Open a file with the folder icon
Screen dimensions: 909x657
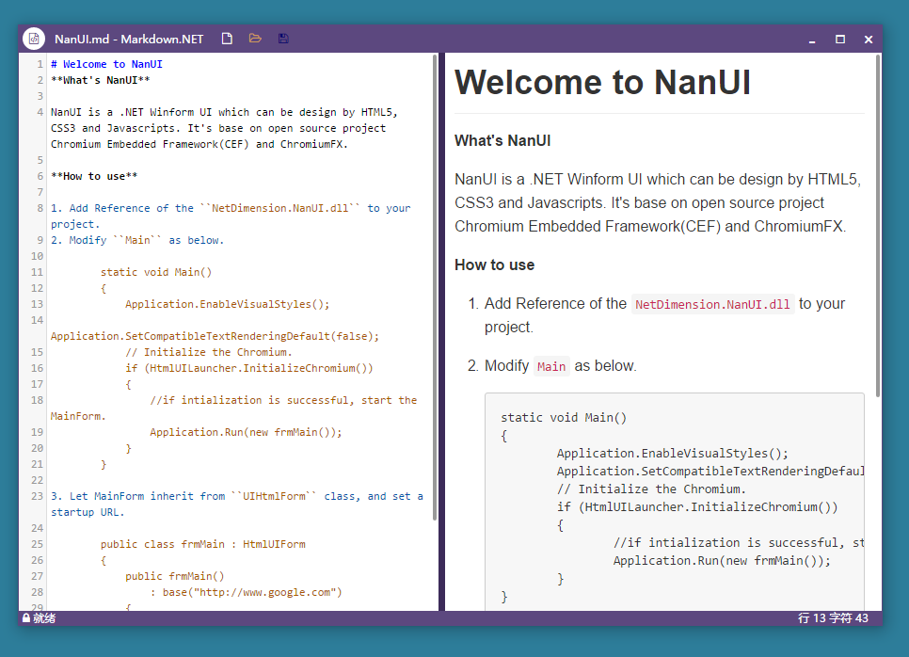point(255,39)
